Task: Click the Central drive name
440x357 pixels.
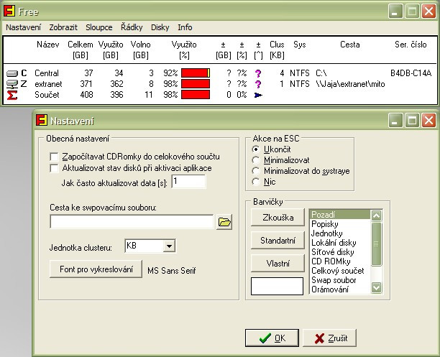Action: pyautogui.click(x=47, y=73)
